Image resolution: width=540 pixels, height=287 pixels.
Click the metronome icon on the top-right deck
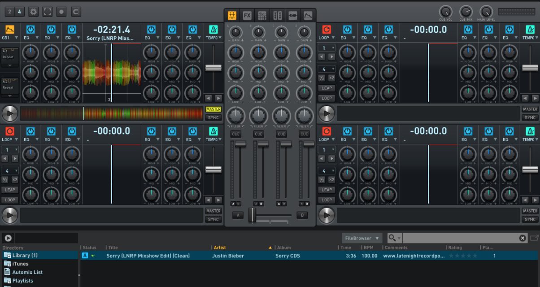click(530, 30)
